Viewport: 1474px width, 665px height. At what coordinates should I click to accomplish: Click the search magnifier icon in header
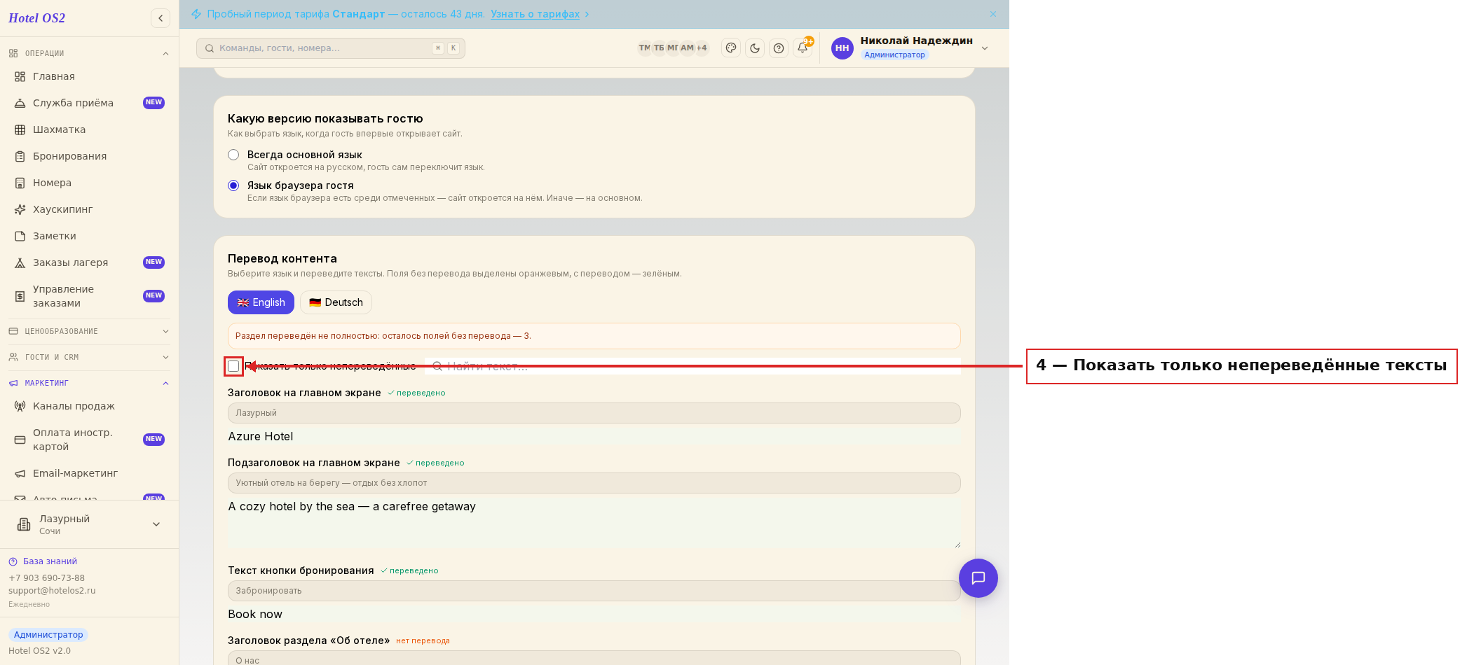tap(210, 48)
